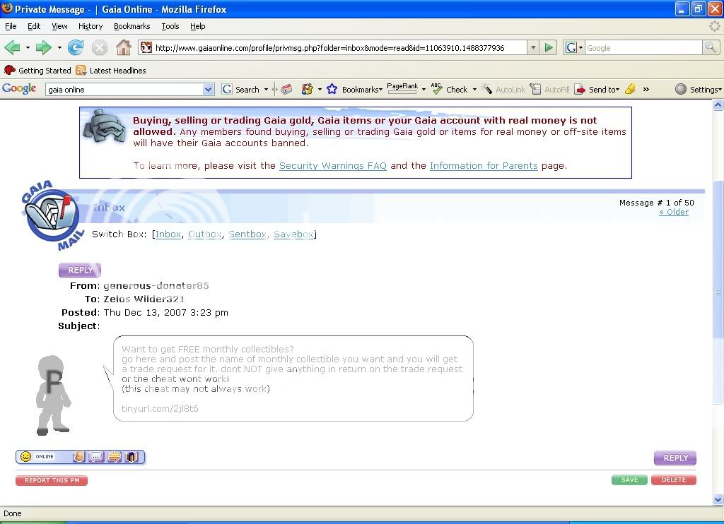Click the Google search magnifier icon
This screenshot has height=524, width=724.
click(x=711, y=48)
